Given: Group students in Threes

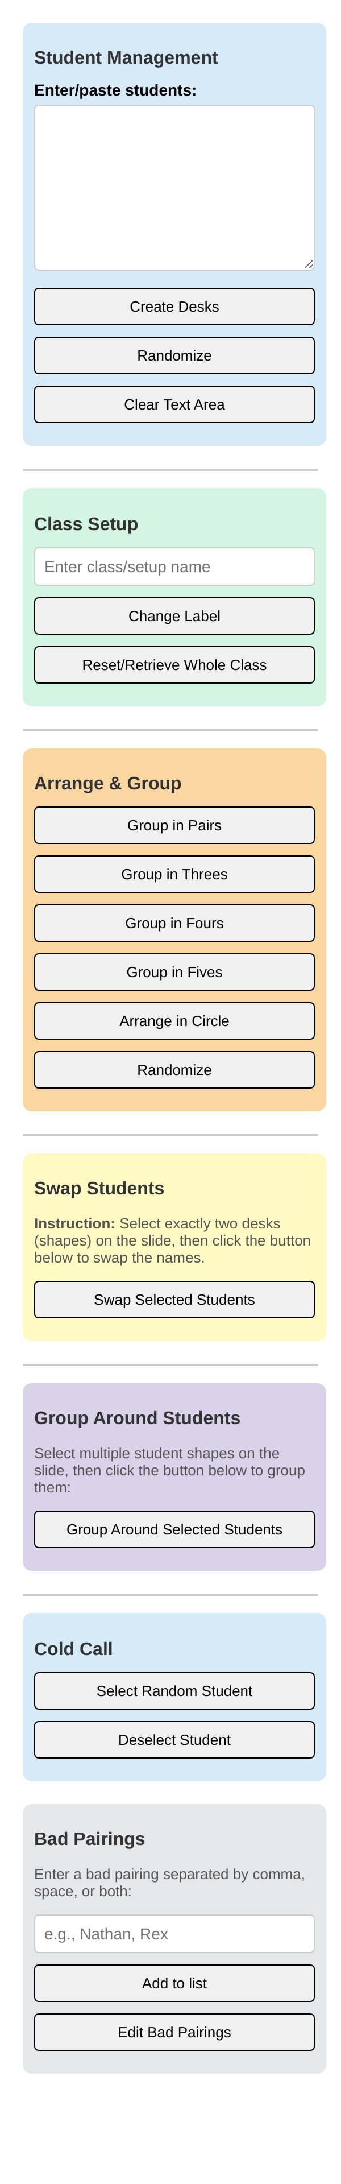Looking at the screenshot, I should (174, 875).
